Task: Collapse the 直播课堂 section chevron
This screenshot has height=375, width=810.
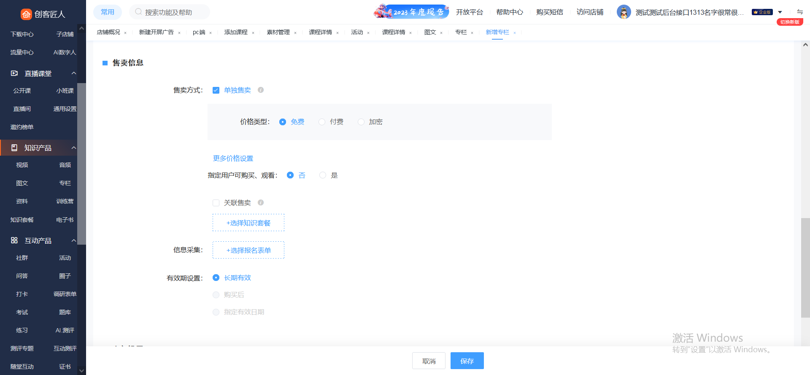Action: click(x=74, y=73)
